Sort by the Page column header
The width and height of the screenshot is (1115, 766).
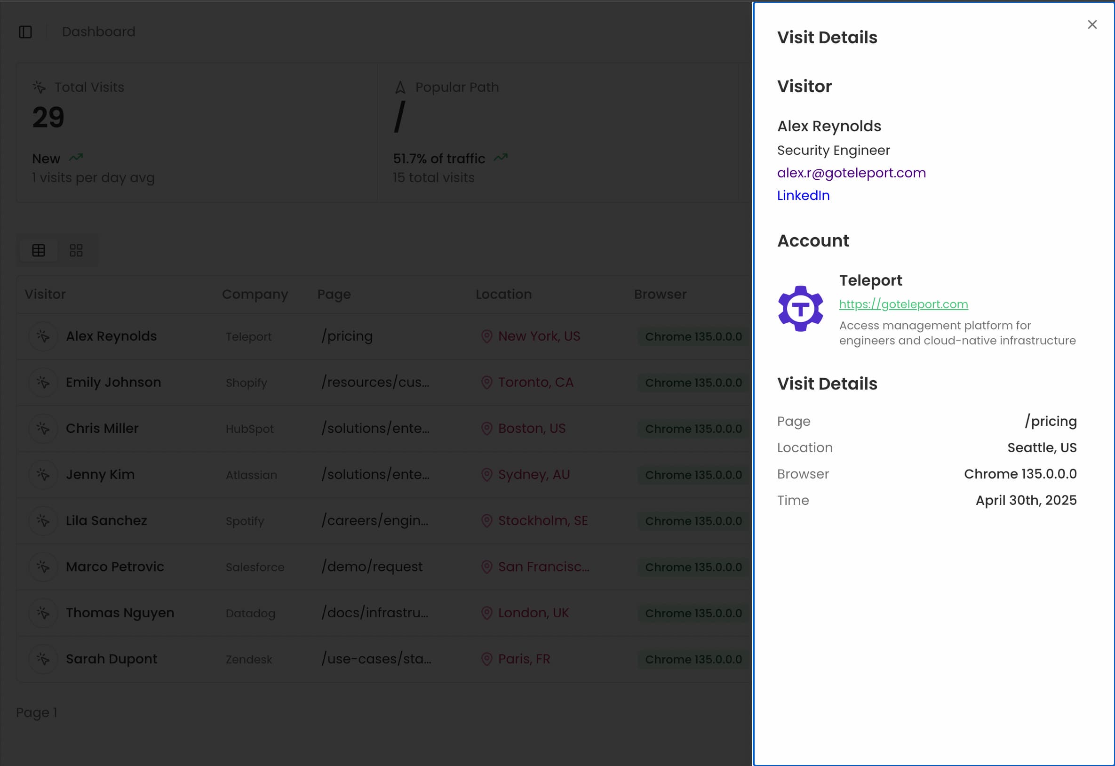click(x=334, y=295)
